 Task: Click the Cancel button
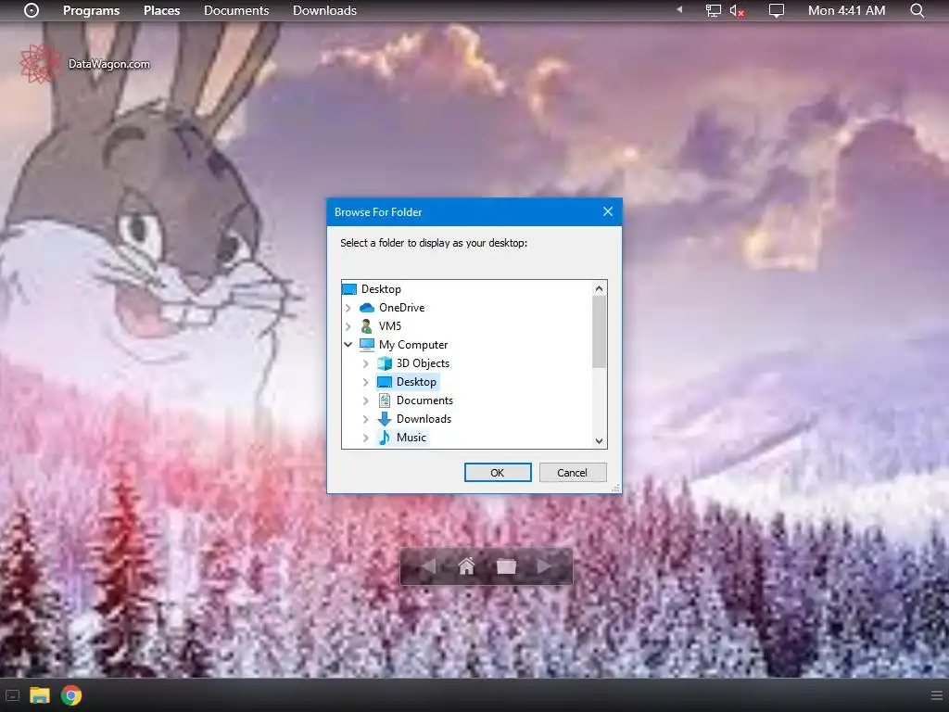[x=572, y=473]
